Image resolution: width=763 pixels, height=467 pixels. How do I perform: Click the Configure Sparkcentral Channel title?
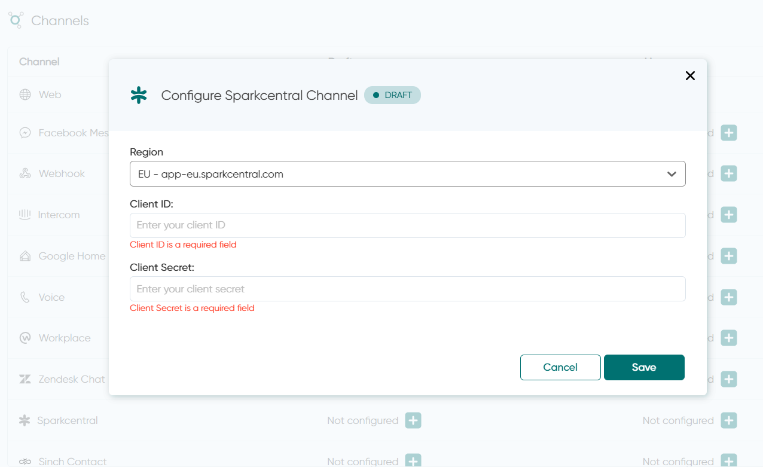click(x=260, y=95)
